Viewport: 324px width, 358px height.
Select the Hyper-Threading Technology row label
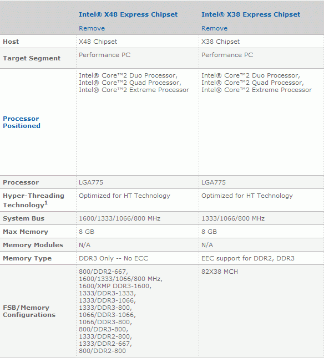(33, 200)
